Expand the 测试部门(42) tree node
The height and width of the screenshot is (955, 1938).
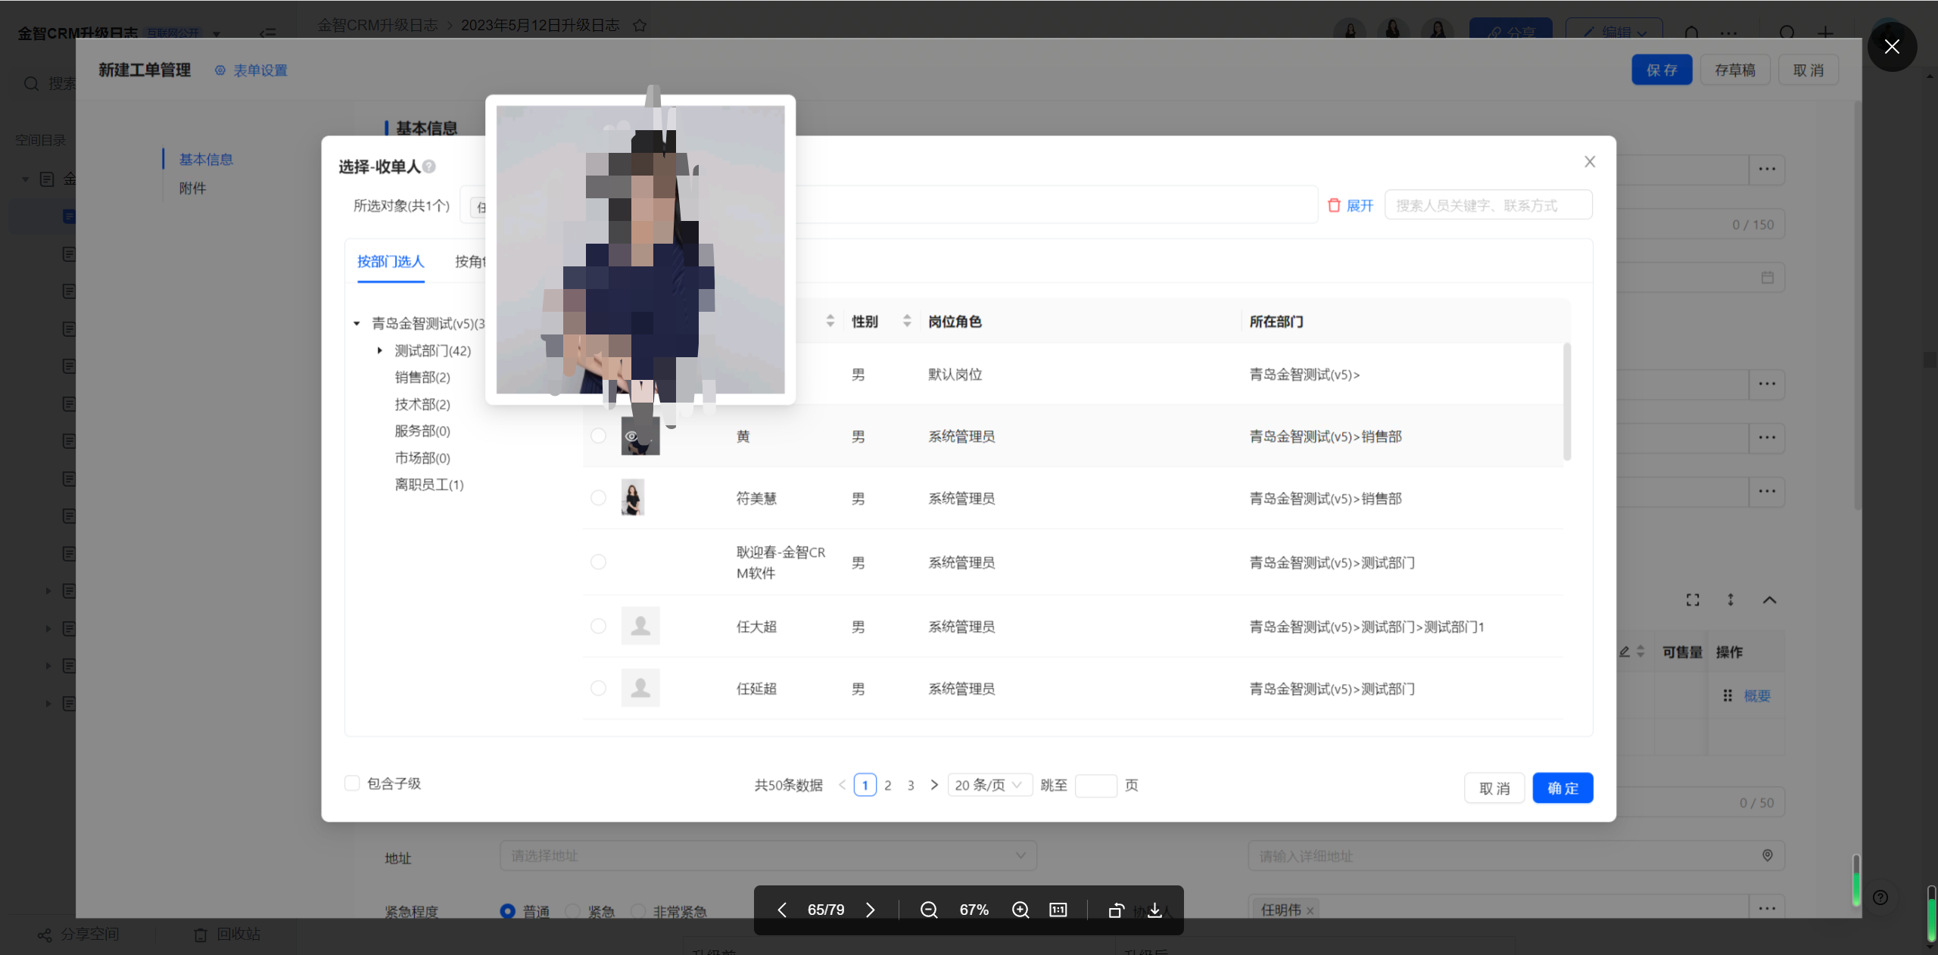(x=380, y=350)
